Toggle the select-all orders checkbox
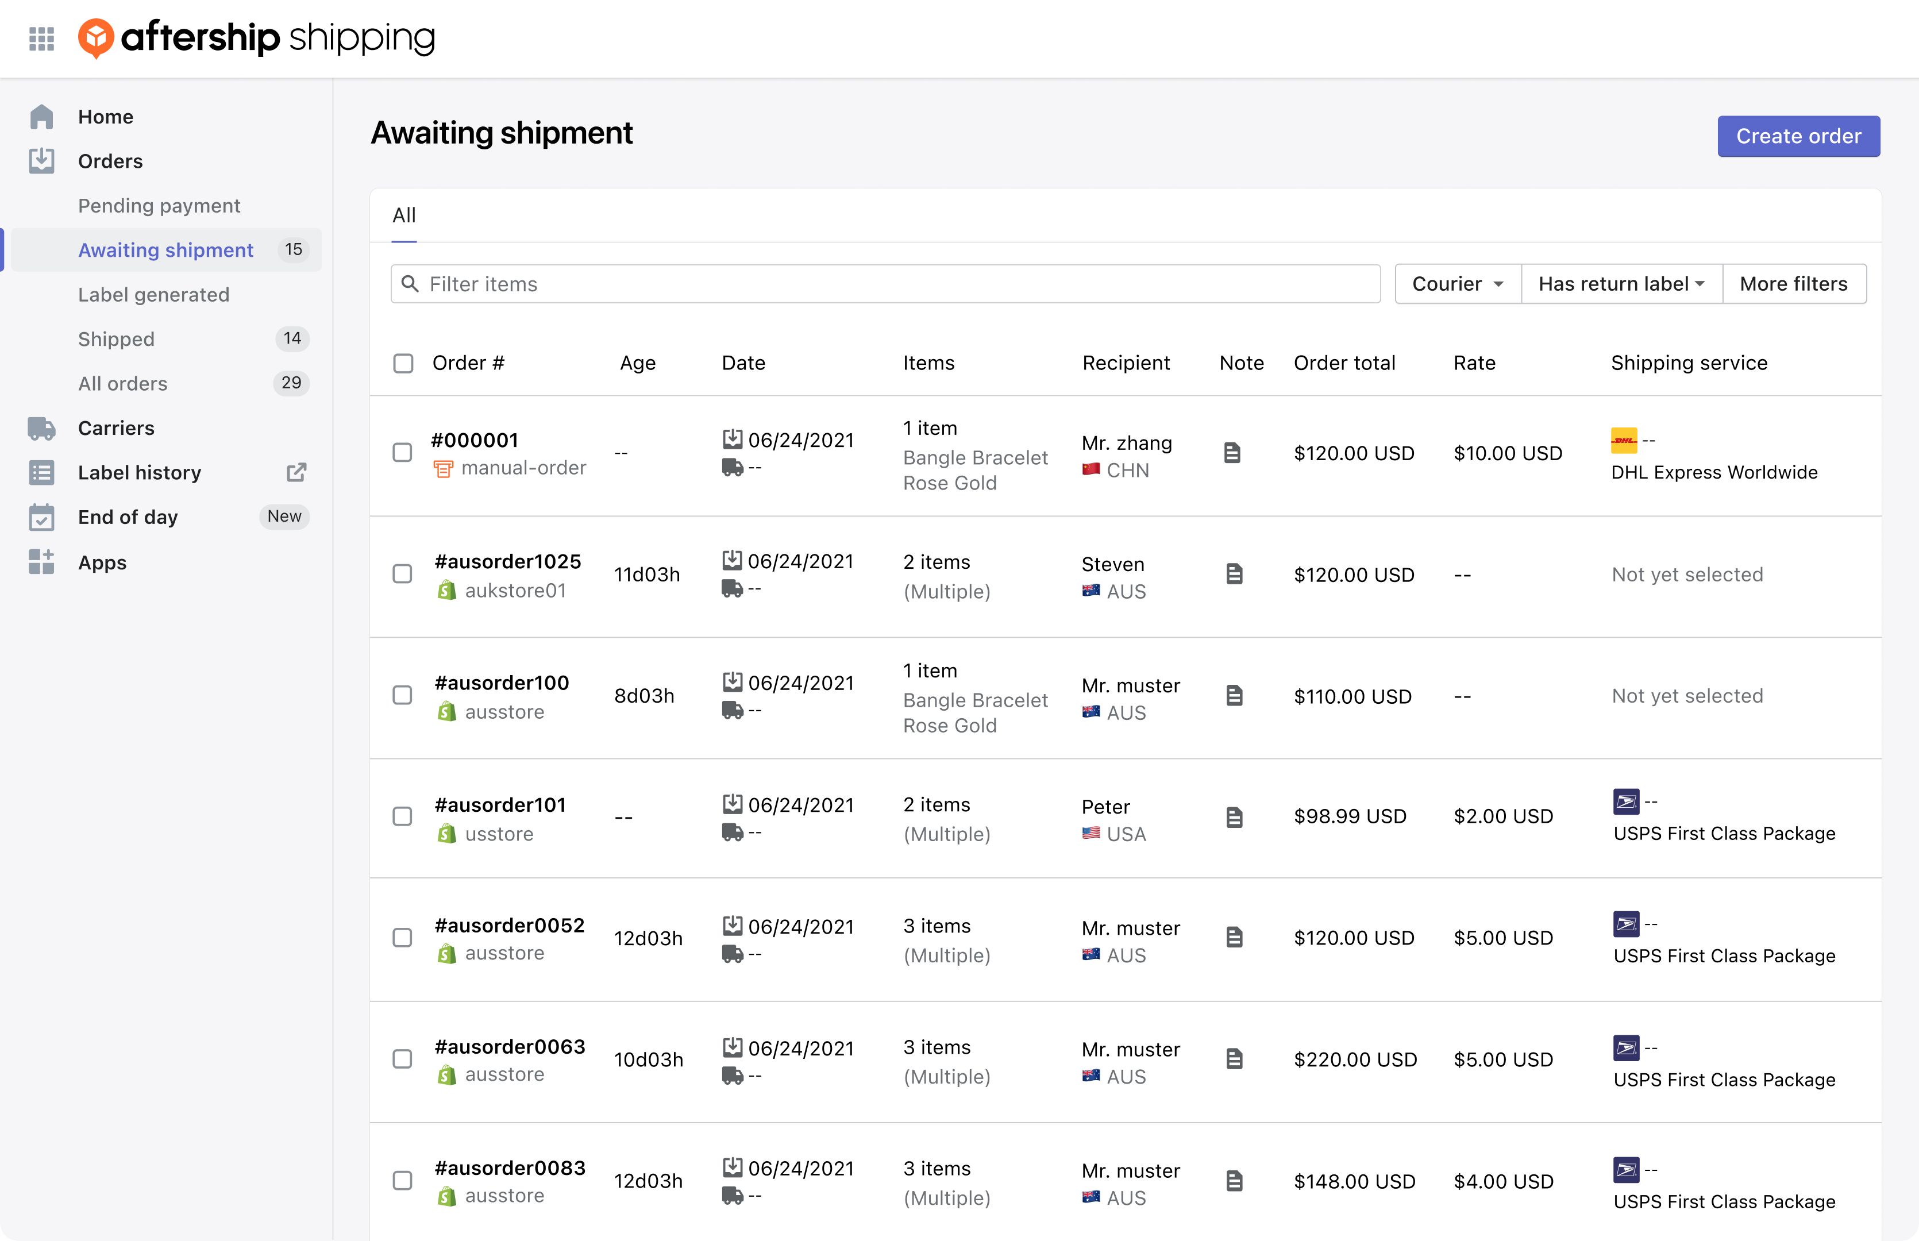The image size is (1919, 1241). pos(403,364)
